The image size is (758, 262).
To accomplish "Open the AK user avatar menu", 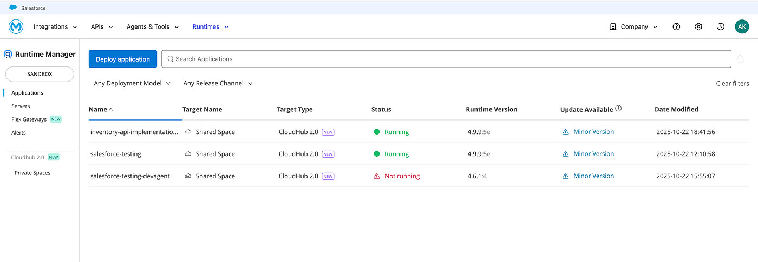I will 742,26.
